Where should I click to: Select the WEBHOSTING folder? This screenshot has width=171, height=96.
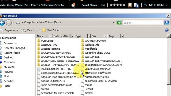(x=47, y=45)
